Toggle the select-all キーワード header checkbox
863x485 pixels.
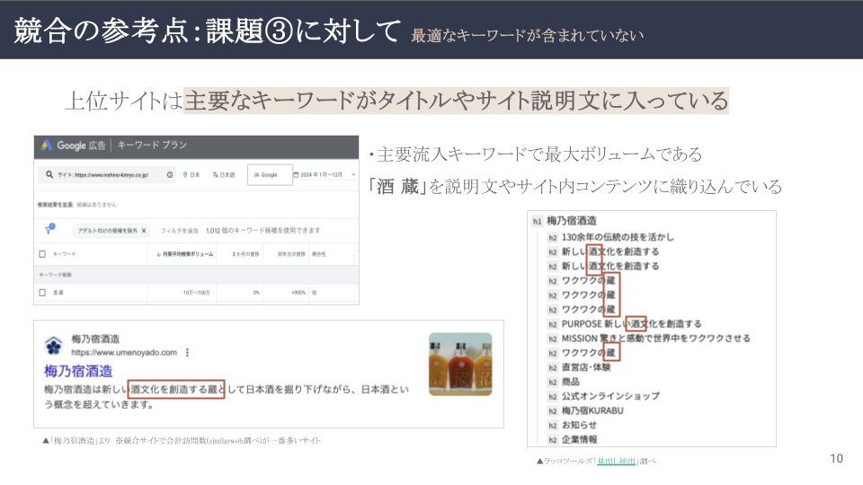coord(42,255)
